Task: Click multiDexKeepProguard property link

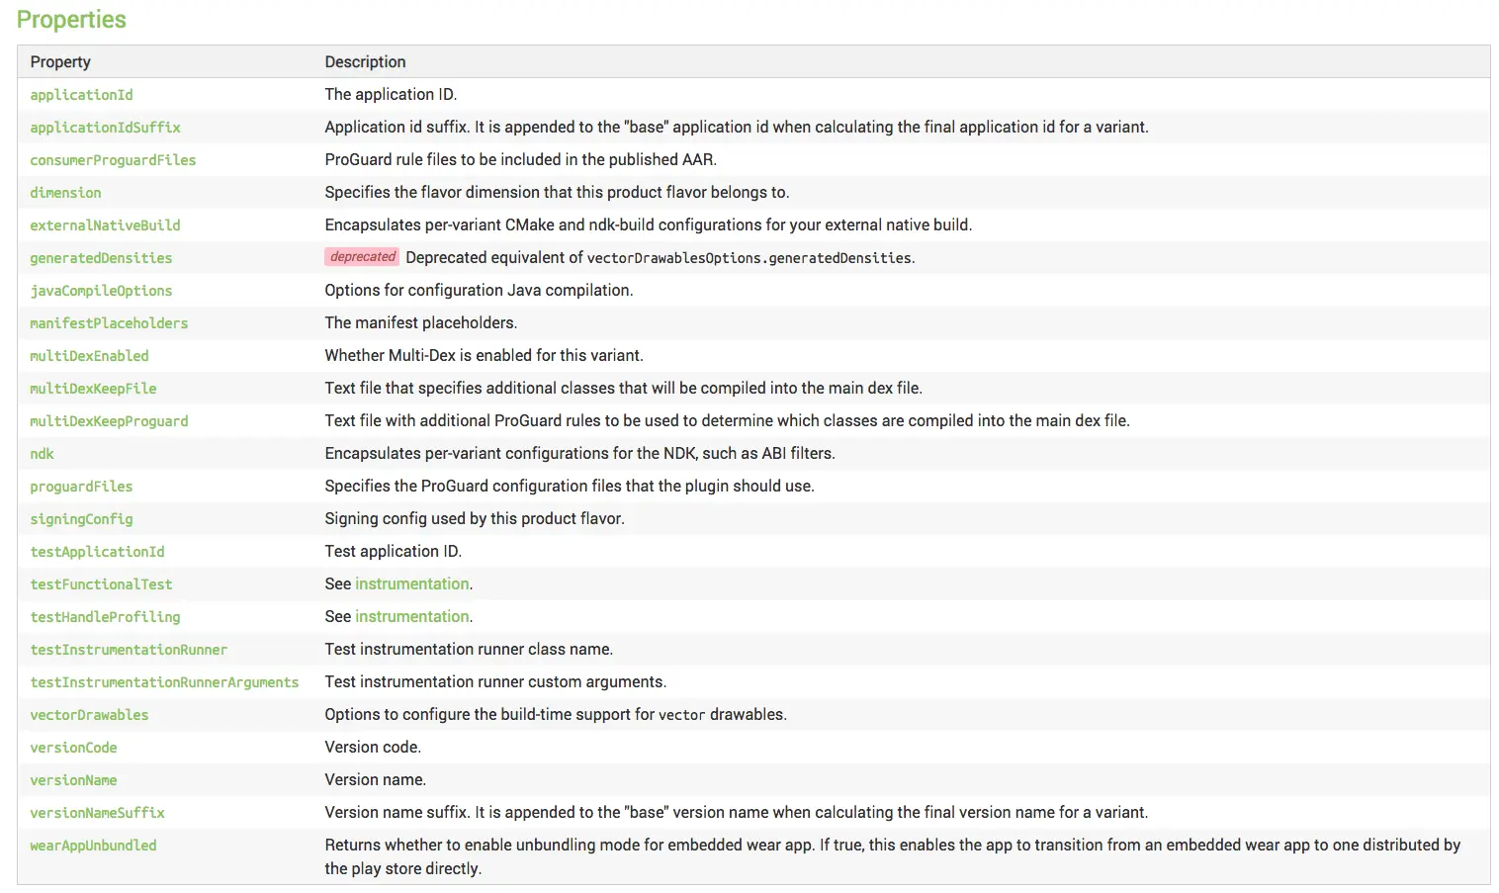Action: (x=109, y=421)
